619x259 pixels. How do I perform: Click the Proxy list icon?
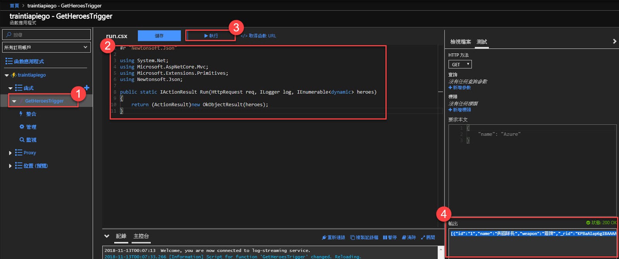pos(19,152)
